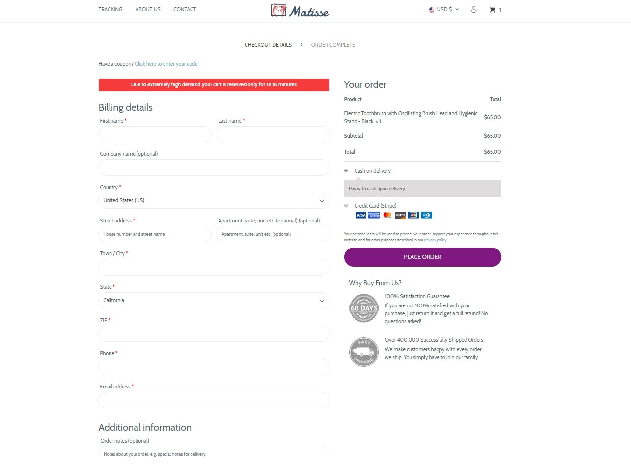Select Credit Card (Stripe) payment

346,206
